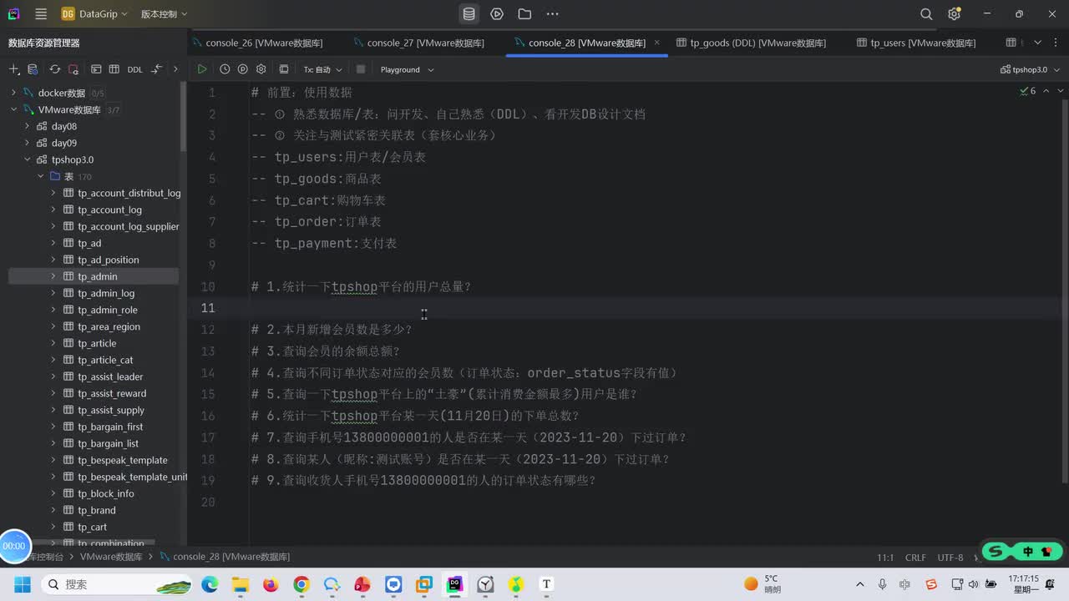Close the console_28 tab
Image resolution: width=1069 pixels, height=601 pixels.
(x=657, y=43)
